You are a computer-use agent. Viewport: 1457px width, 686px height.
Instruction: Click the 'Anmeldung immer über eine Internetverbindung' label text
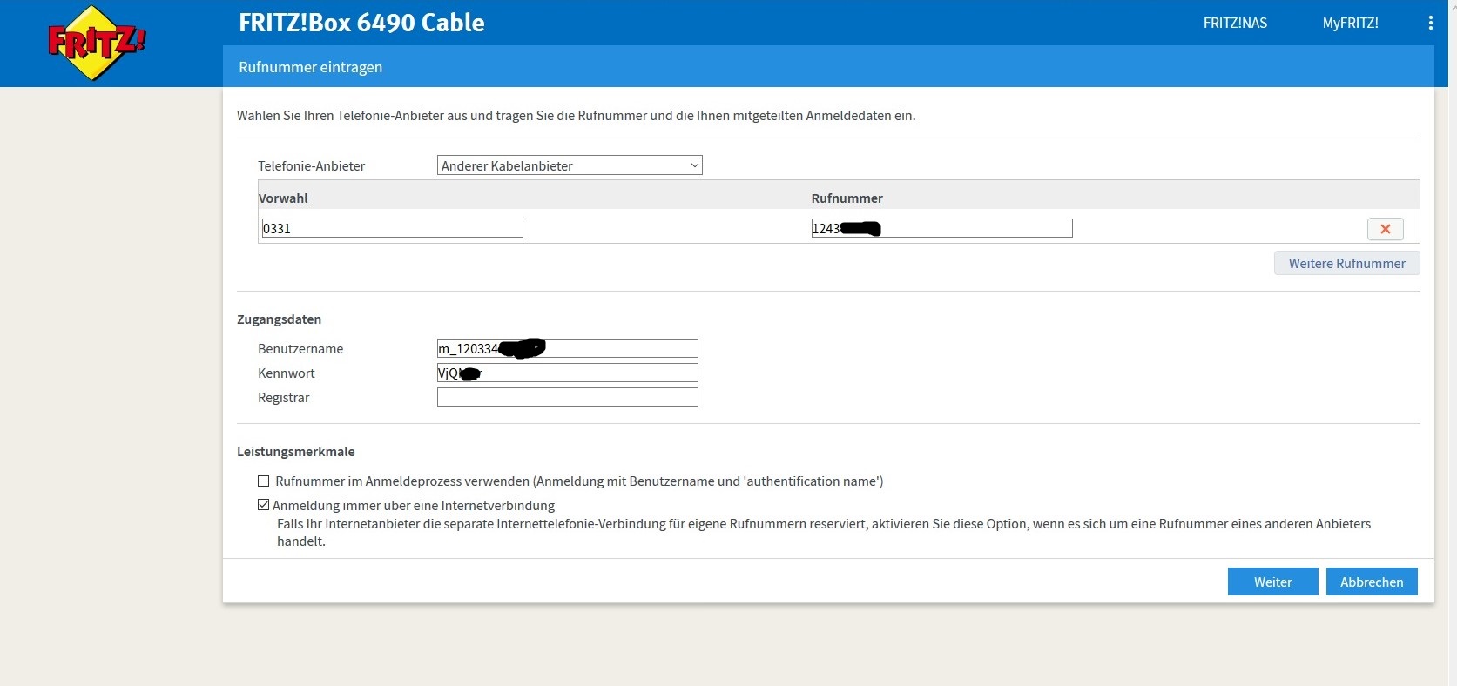click(x=414, y=506)
